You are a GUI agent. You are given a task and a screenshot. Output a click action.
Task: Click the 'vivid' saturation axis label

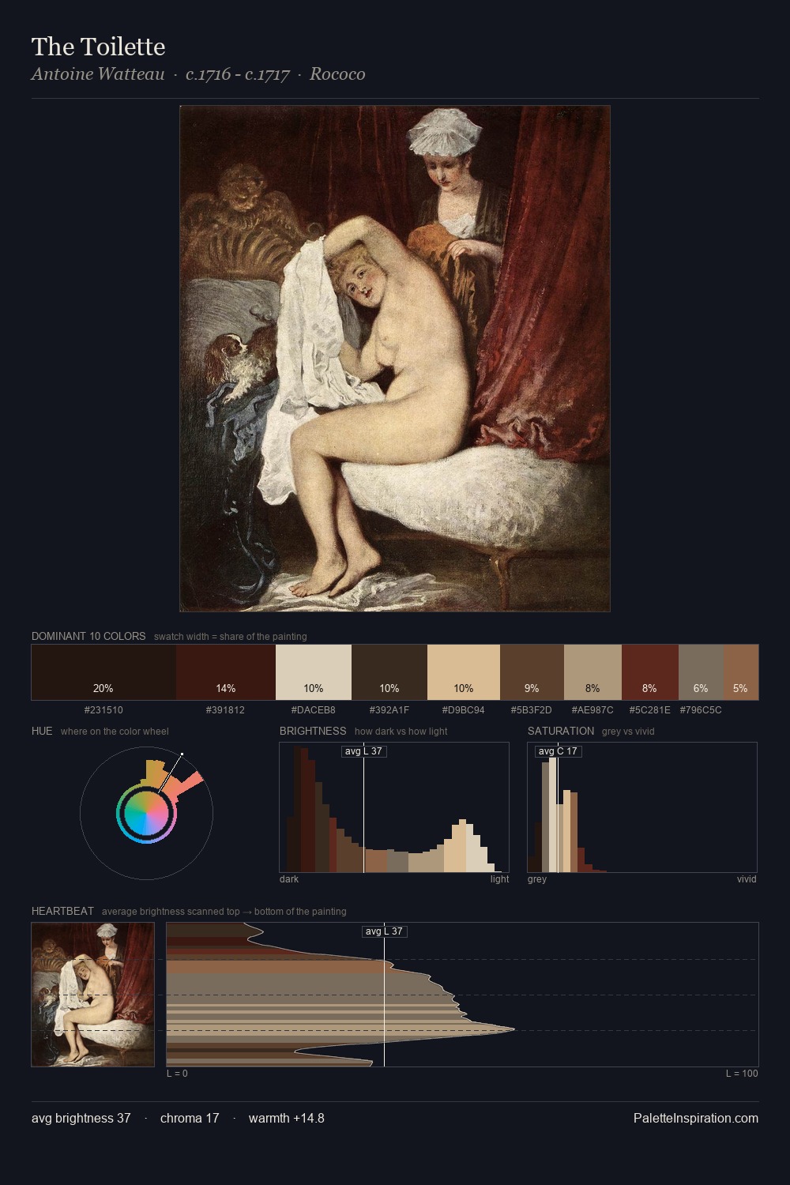point(747,879)
